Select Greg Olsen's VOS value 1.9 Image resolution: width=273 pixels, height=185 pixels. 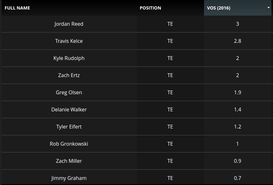[237, 93]
